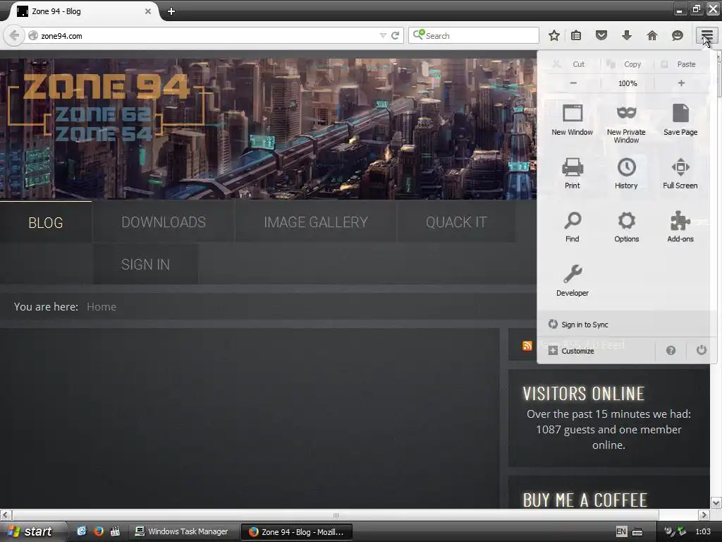Click the Home breadcrumb link
Viewport: 722px width, 542px height.
pyautogui.click(x=102, y=307)
